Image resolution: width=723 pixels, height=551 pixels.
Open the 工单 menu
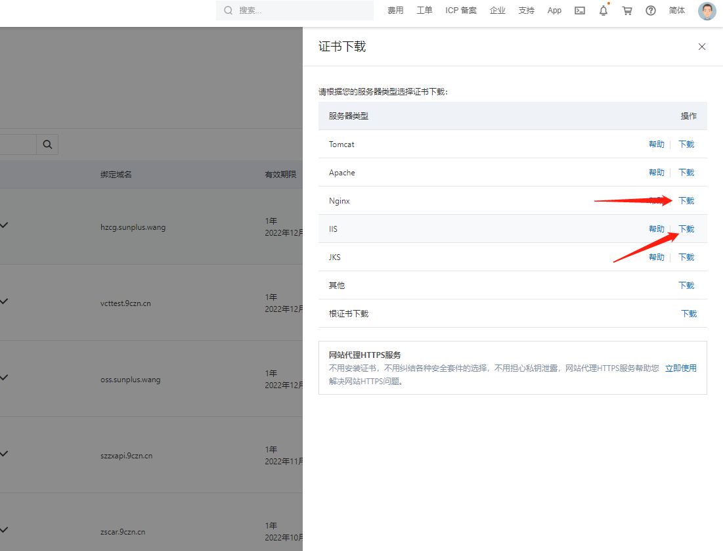(424, 10)
